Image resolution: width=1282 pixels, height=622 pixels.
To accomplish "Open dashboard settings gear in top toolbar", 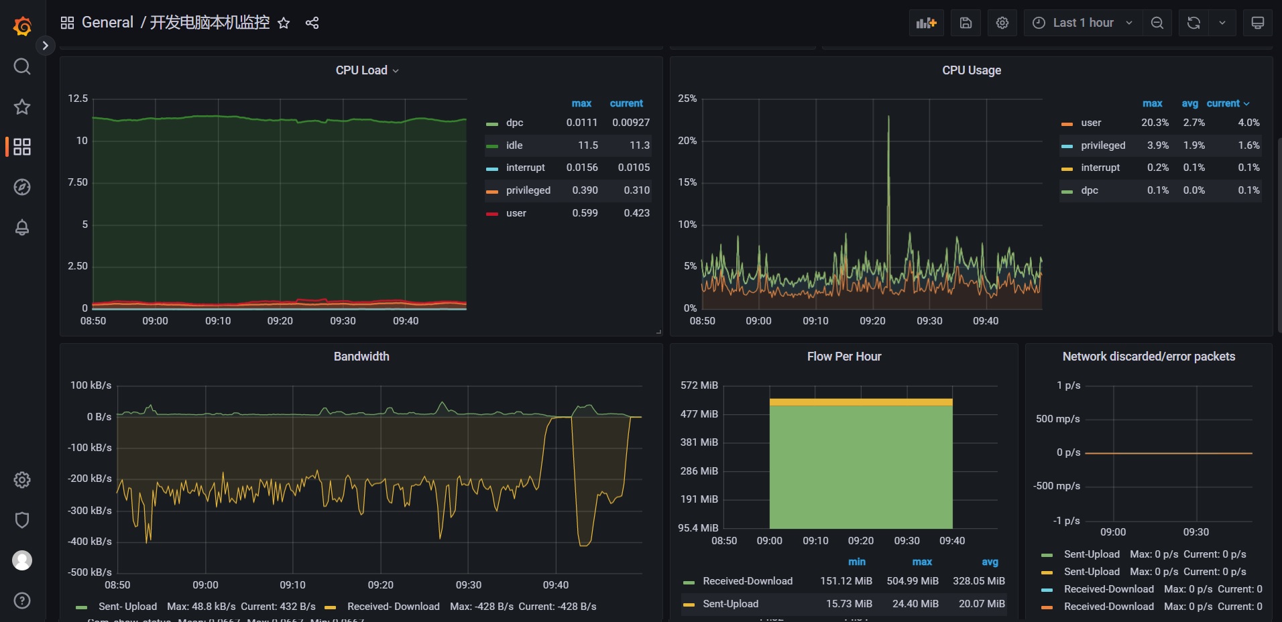I will 1002,23.
